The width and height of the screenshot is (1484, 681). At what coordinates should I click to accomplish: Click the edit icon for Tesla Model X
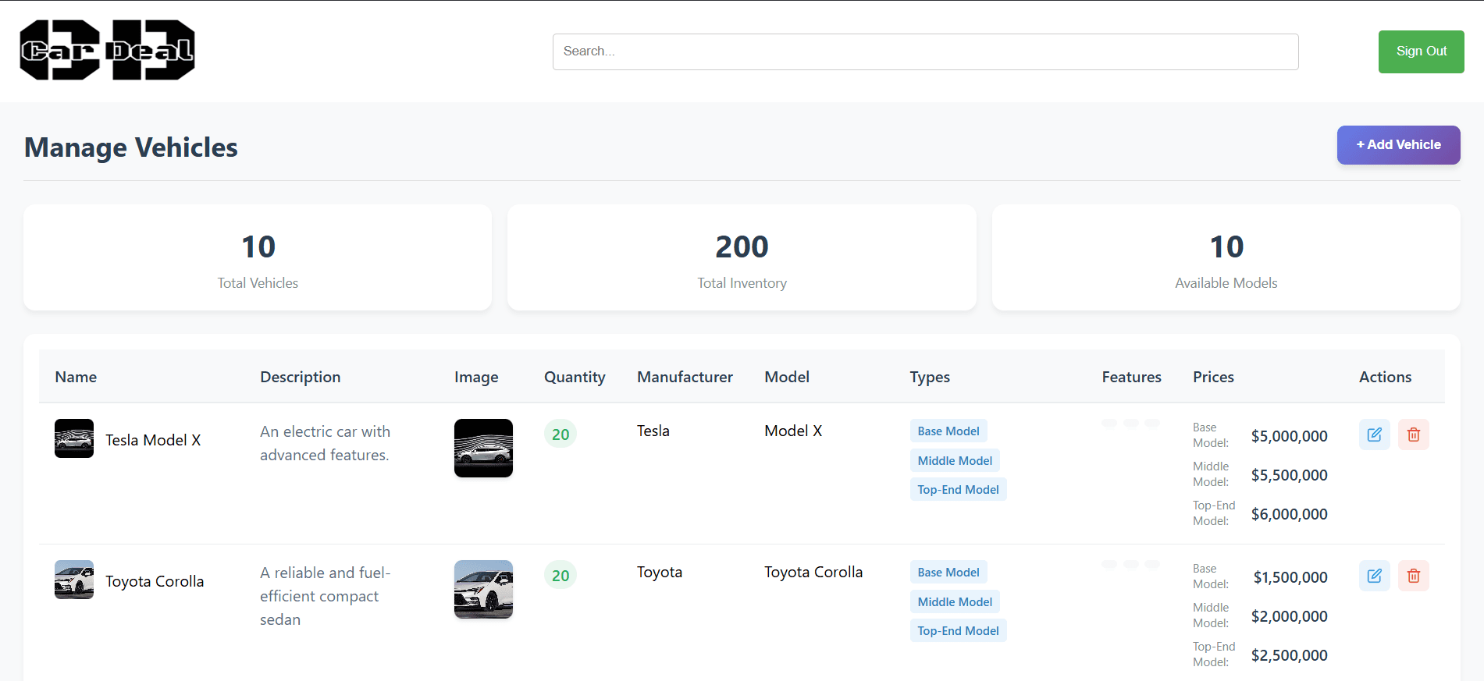[x=1374, y=434]
